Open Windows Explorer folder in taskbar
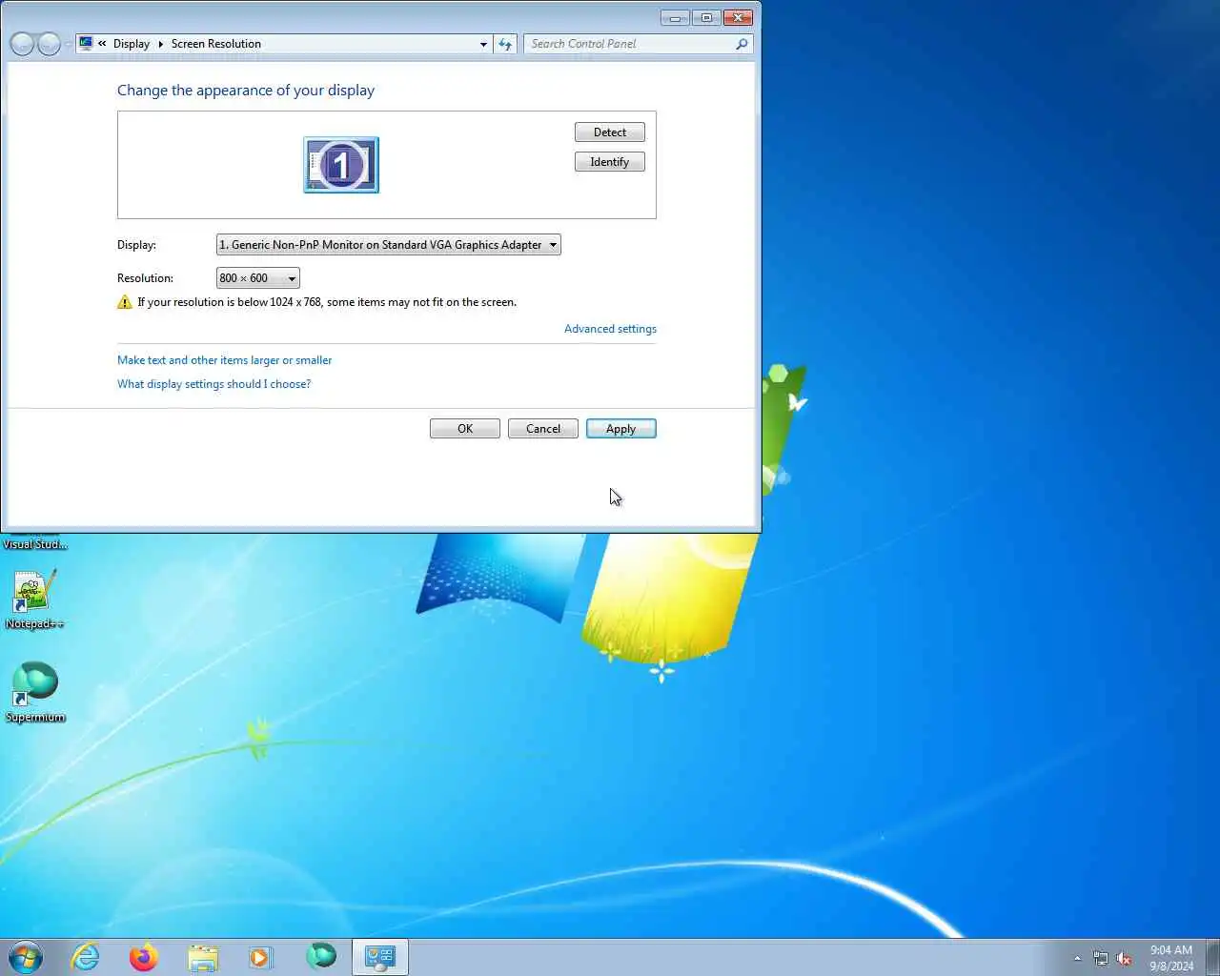The height and width of the screenshot is (976, 1220). click(x=203, y=957)
